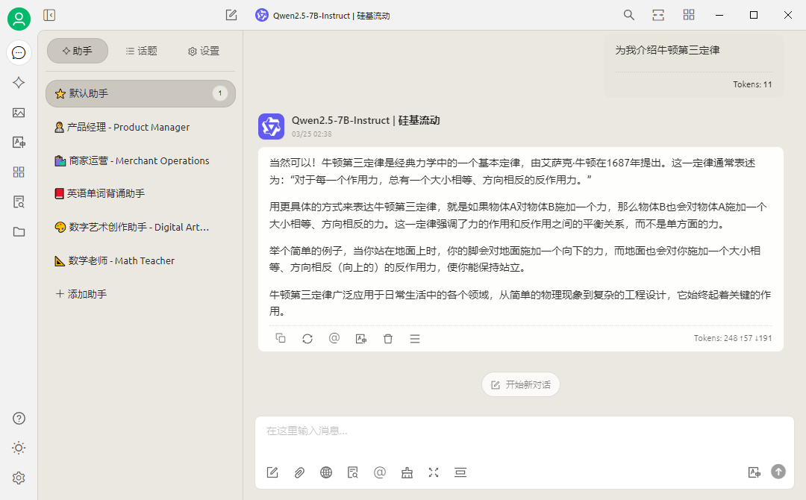
Task: Open message search with magnifier icon
Action: pos(629,15)
